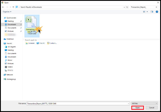Select OS (C:) drive in sidebar
This screenshot has height=112, width=161.
click(9, 70)
